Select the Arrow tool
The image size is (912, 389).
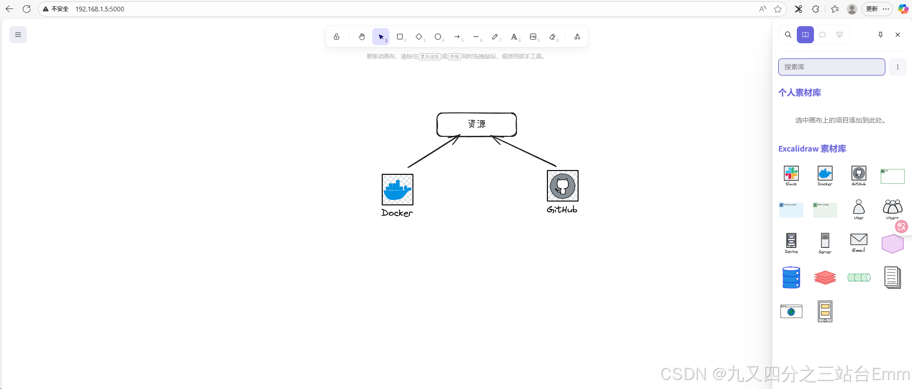pyautogui.click(x=457, y=37)
